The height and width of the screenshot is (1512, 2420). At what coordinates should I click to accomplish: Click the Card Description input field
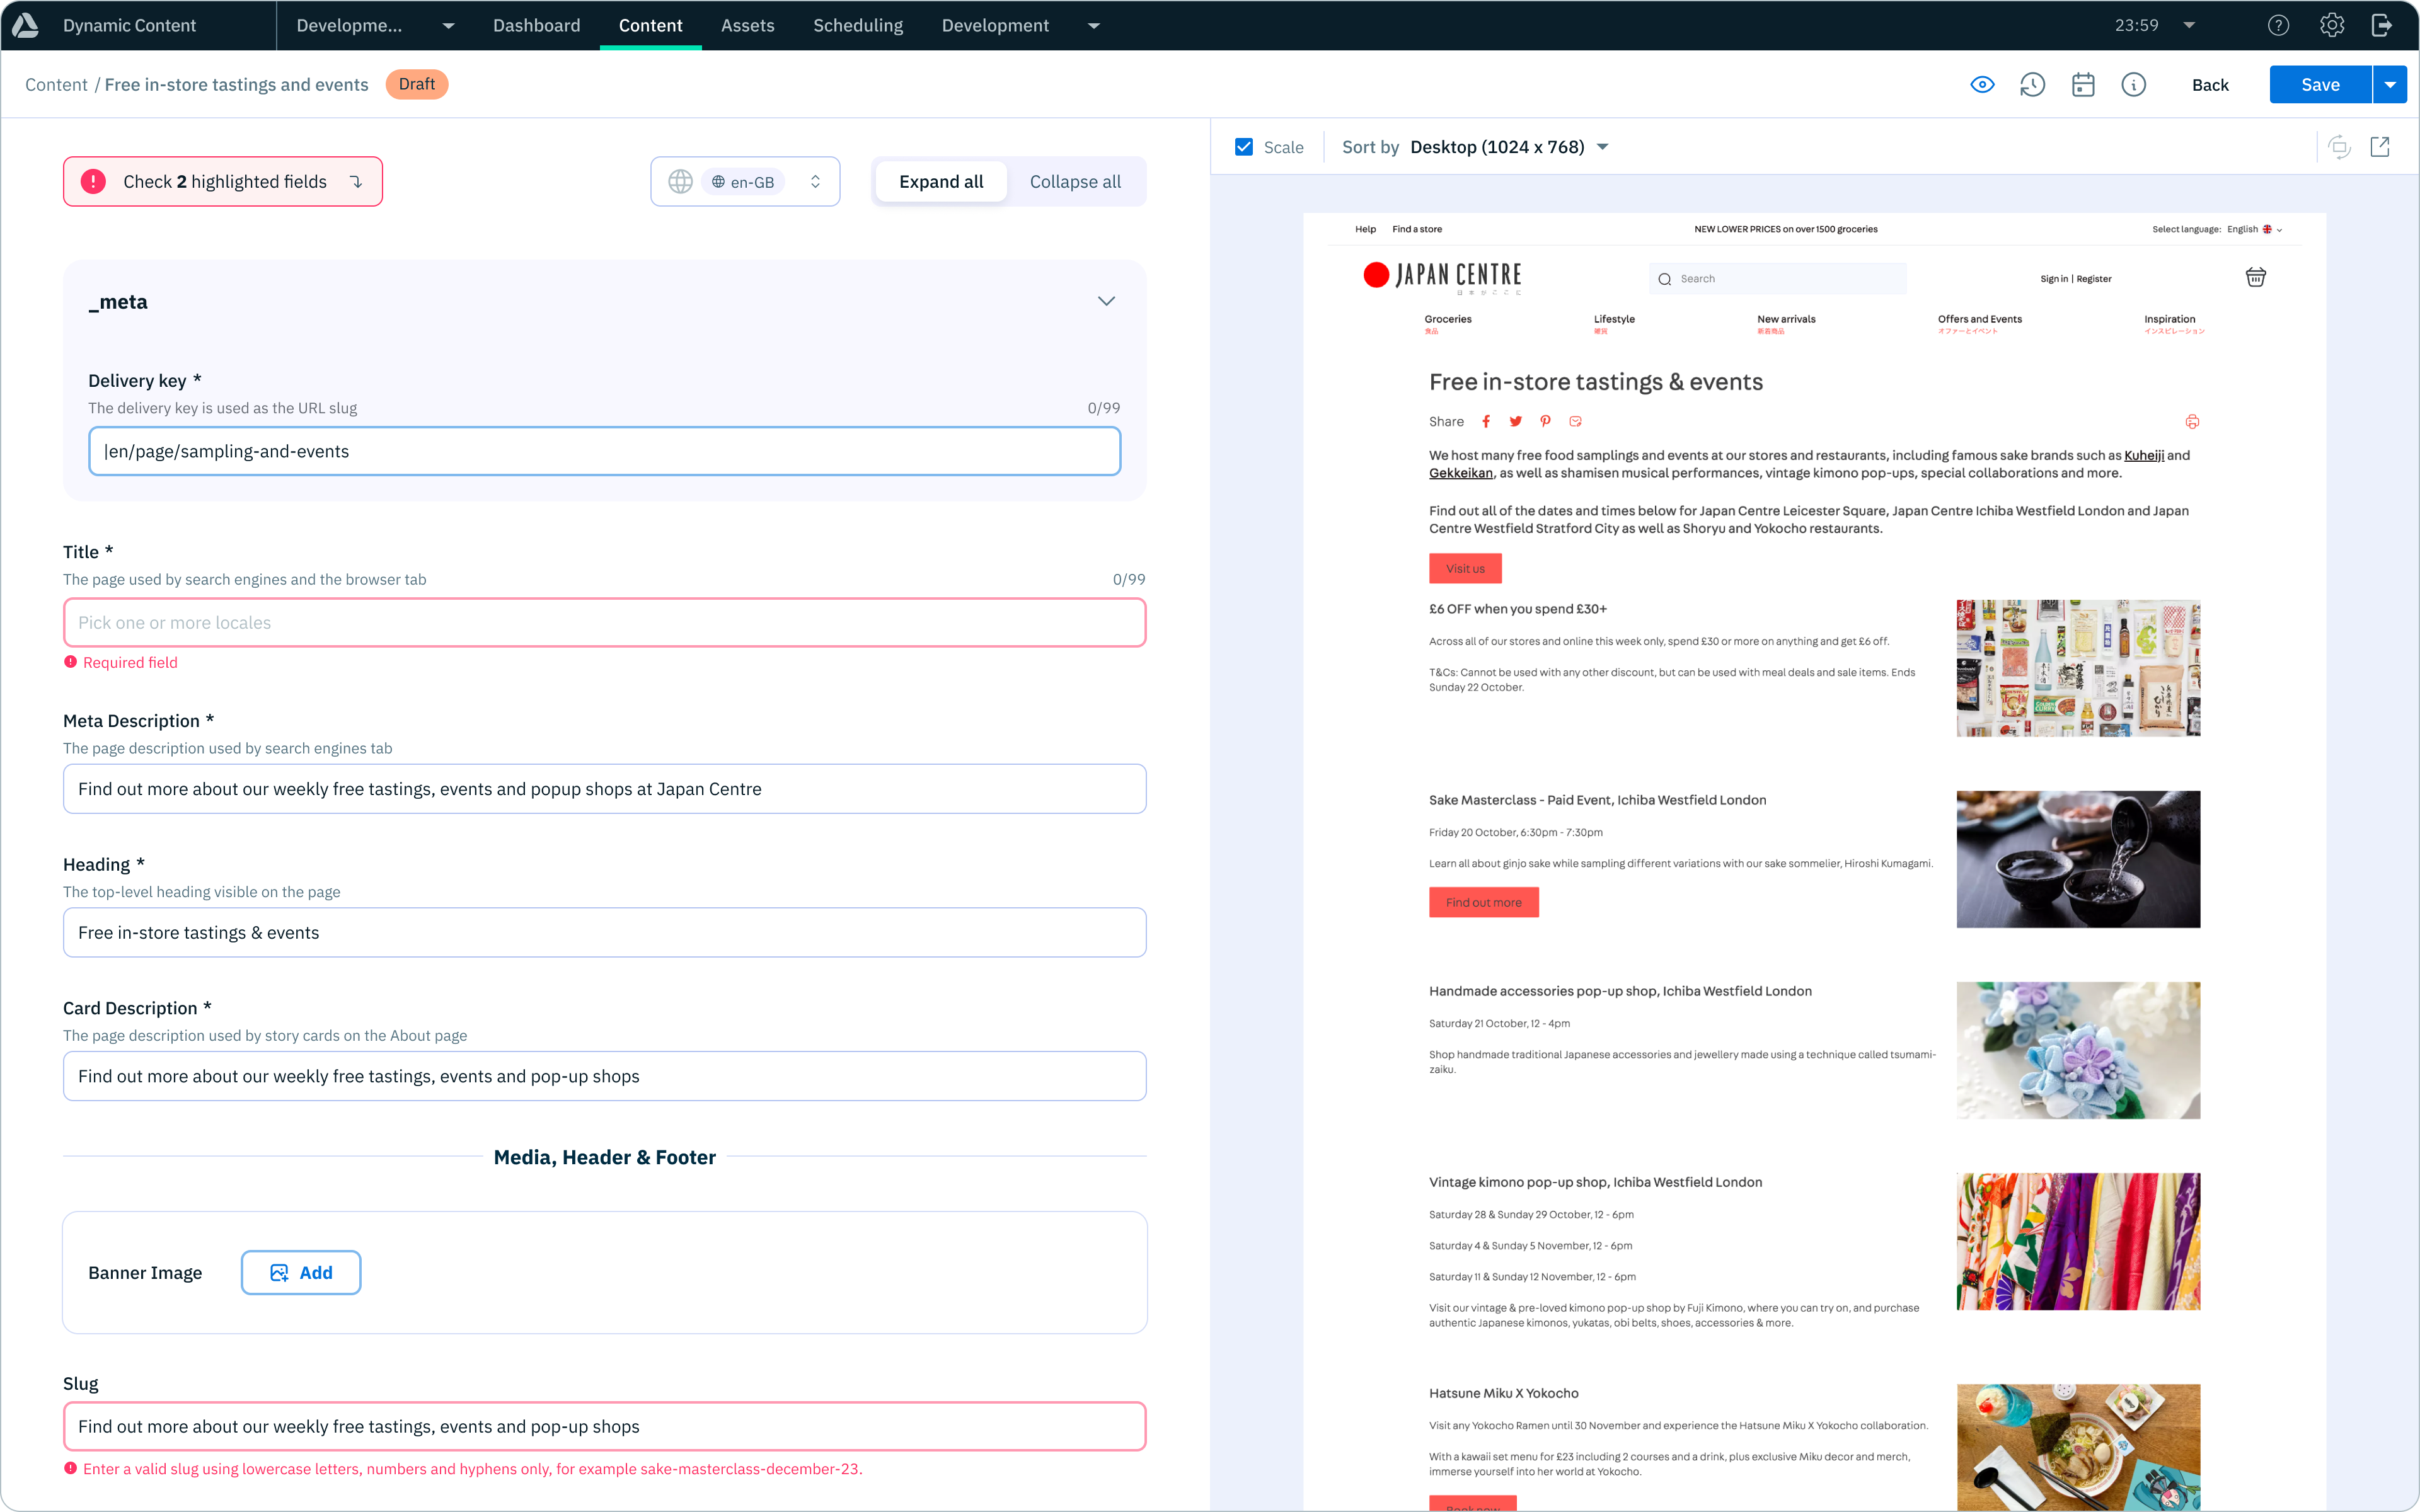tap(604, 1076)
